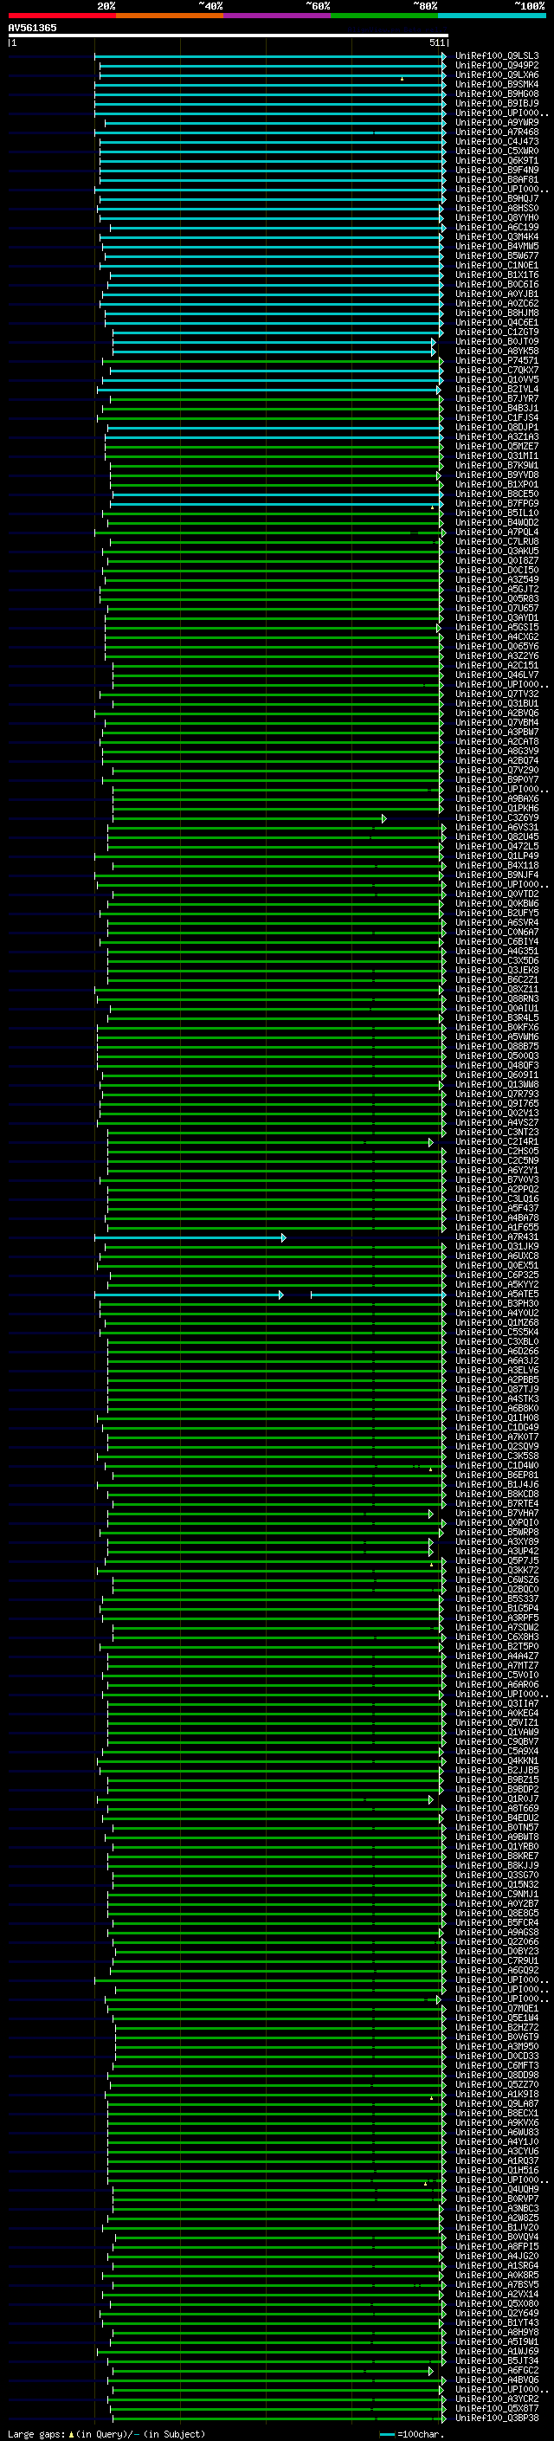
Task: Click the UniRef100_Q87TJ9 label
Action: [x=496, y=1389]
